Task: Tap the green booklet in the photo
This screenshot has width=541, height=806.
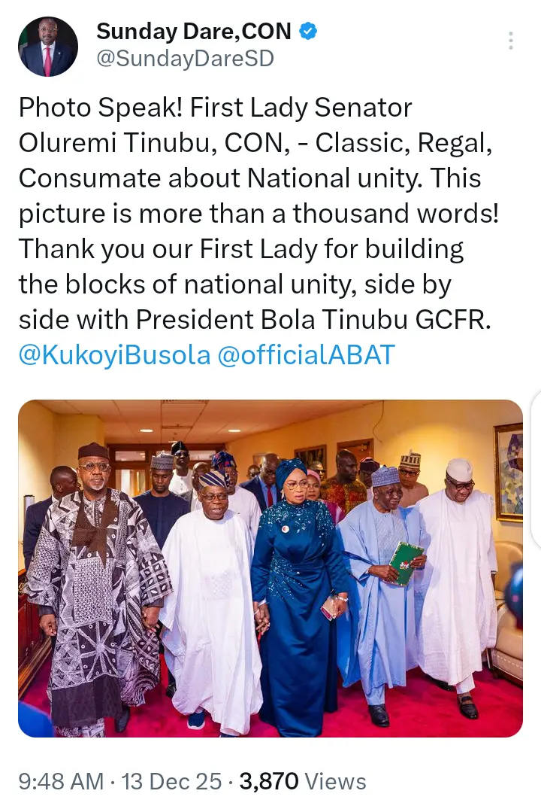Action: [406, 562]
